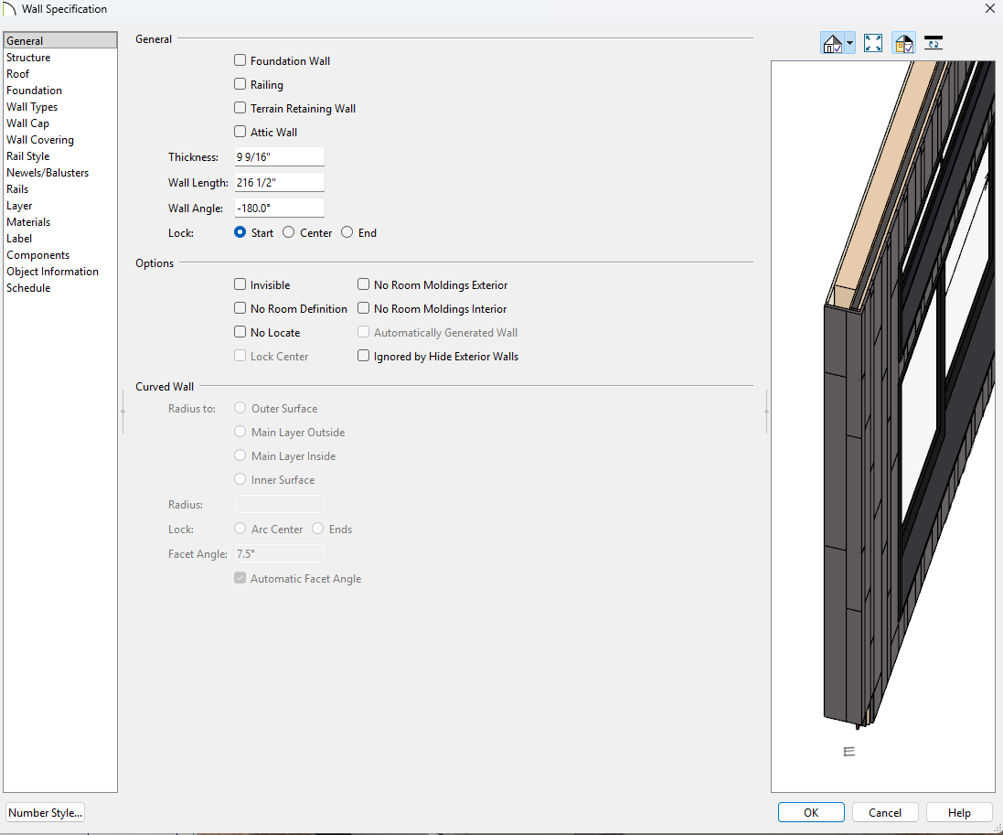Close the Wall Specification dialog
This screenshot has height=835, width=1003.
tap(989, 9)
